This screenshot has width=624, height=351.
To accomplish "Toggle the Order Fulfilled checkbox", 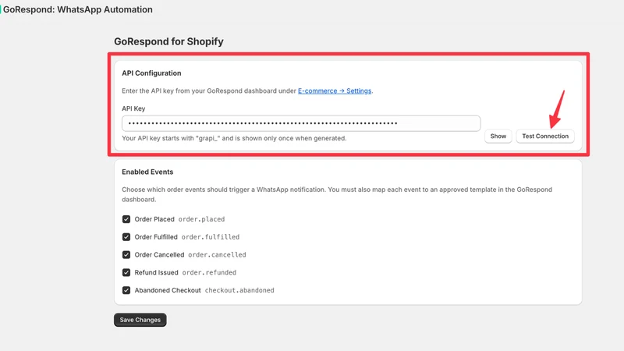I will coord(126,237).
